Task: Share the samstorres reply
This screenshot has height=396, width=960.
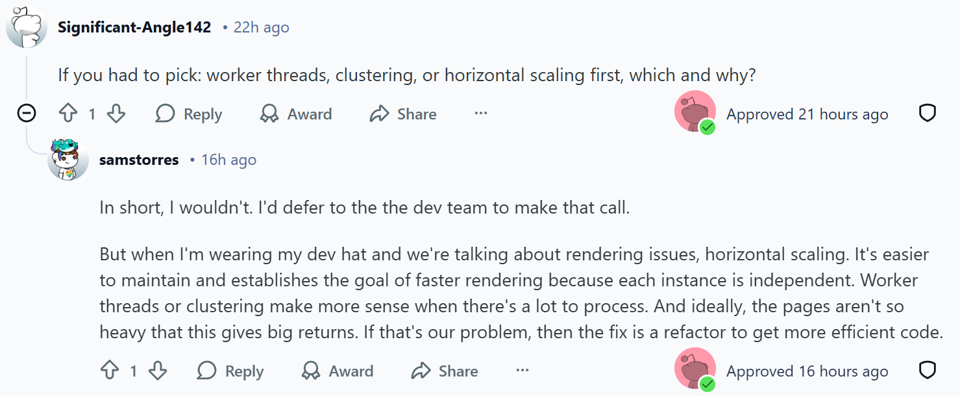Action: [x=445, y=371]
